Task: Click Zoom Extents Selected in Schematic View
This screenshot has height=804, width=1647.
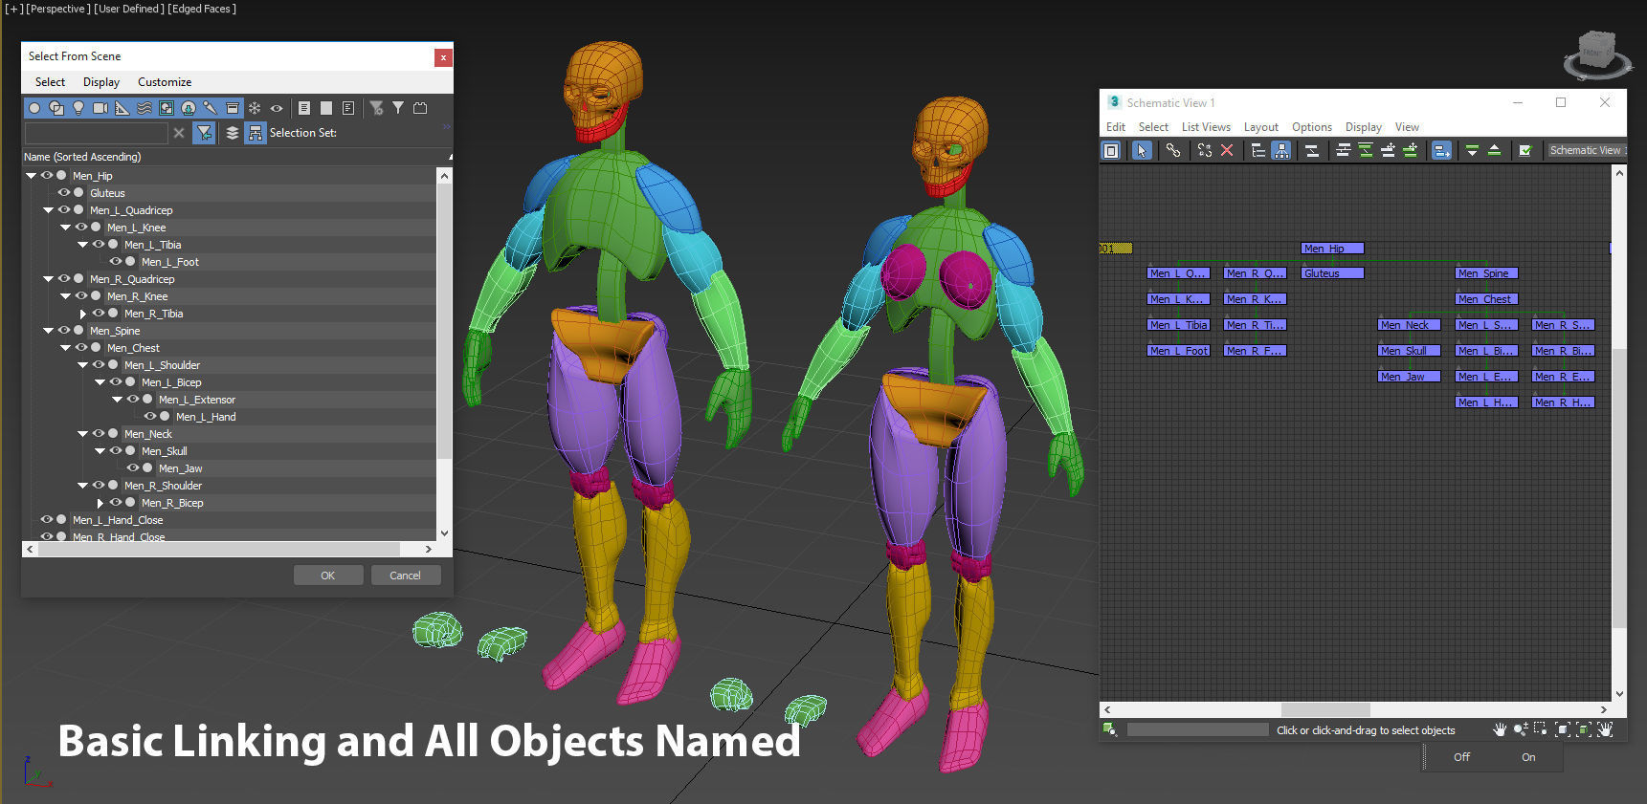Action: tap(1584, 729)
